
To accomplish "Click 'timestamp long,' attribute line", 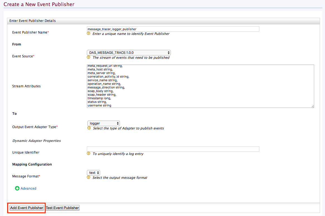I will (99, 98).
